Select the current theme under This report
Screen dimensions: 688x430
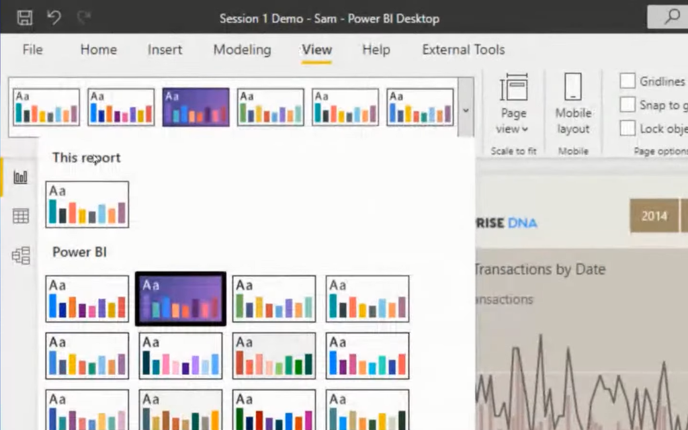[x=87, y=204]
